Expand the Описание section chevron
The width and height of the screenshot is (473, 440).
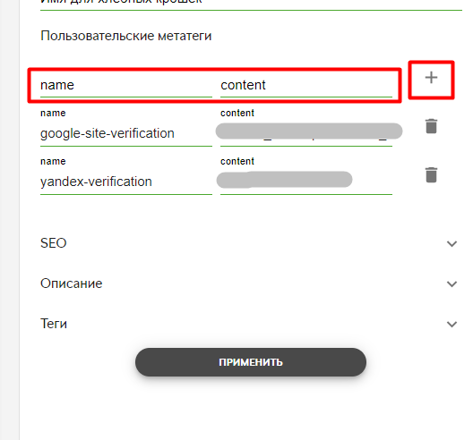point(451,283)
